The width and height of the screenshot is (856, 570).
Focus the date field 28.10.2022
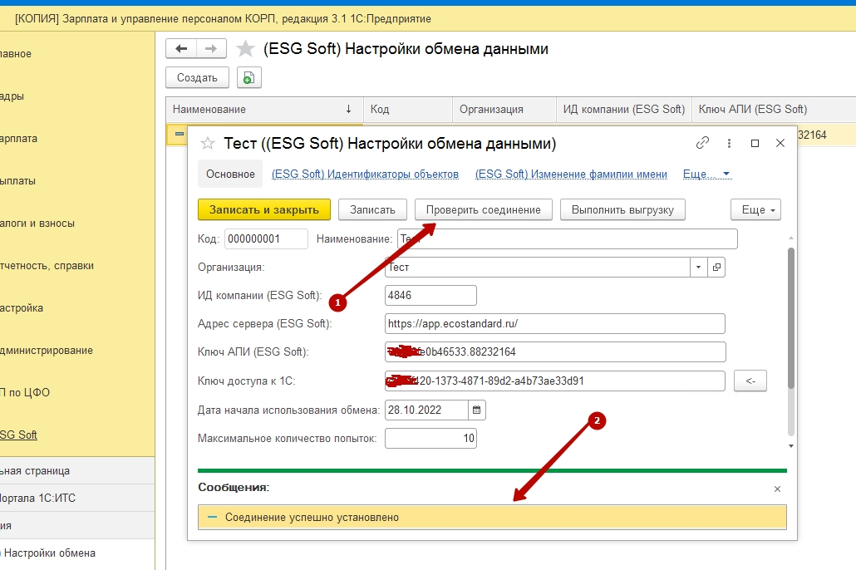[426, 410]
